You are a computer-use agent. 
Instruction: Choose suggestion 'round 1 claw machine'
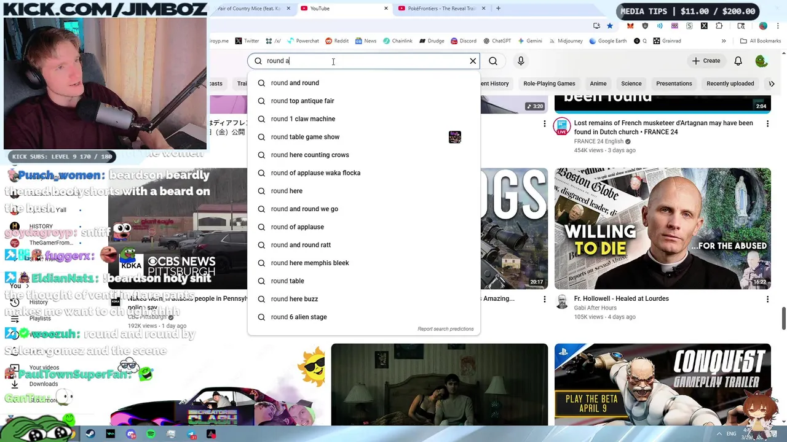[x=363, y=118]
